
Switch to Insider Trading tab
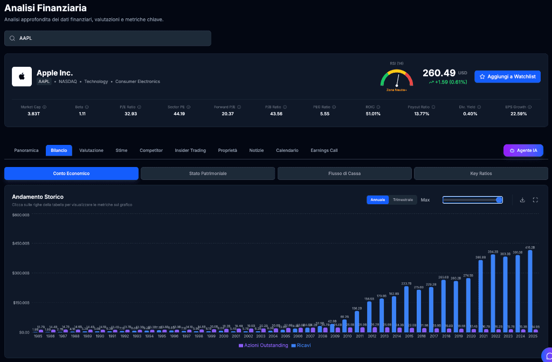[190, 150]
